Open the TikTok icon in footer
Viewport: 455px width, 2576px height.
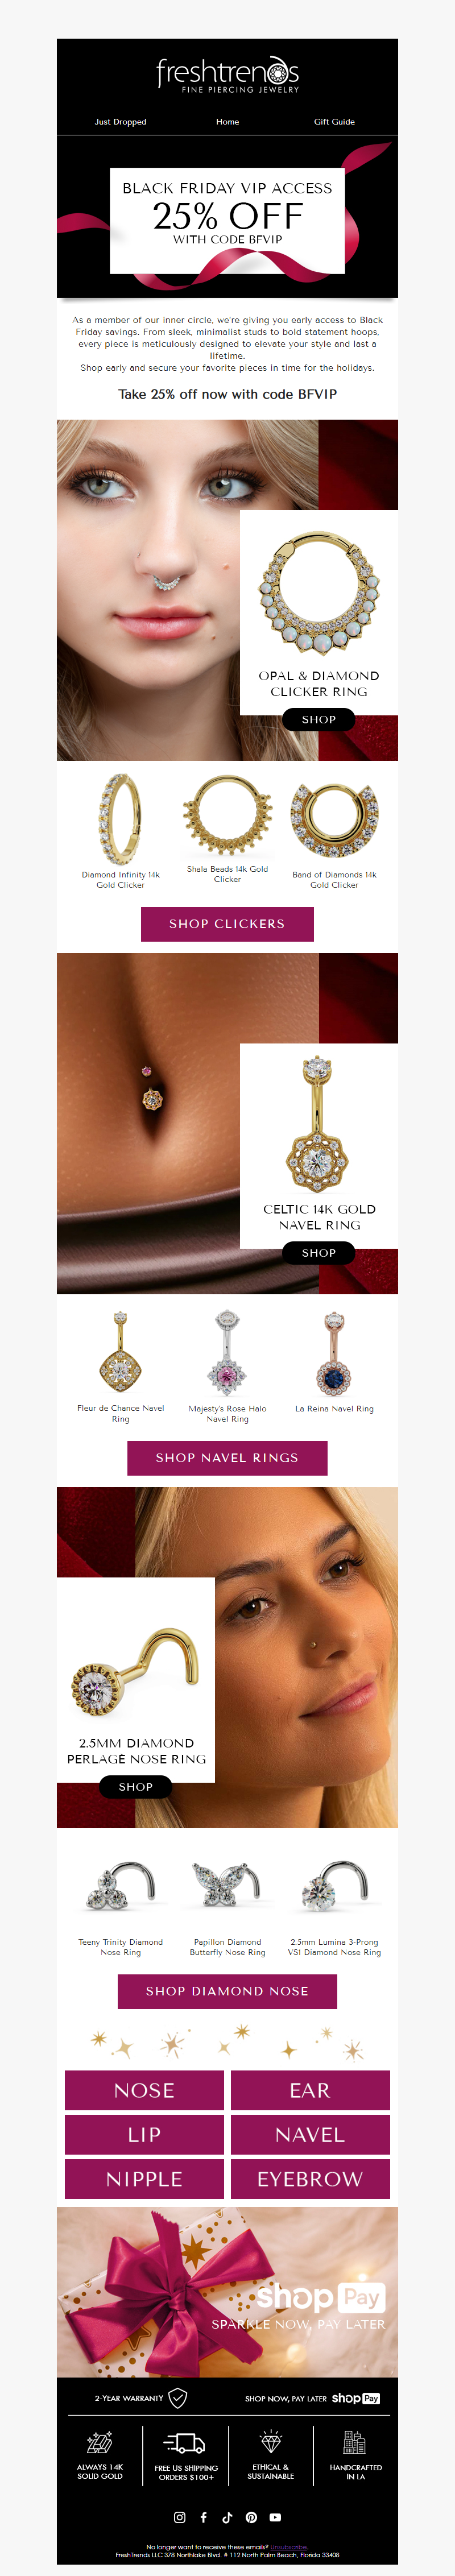pyautogui.click(x=227, y=2517)
